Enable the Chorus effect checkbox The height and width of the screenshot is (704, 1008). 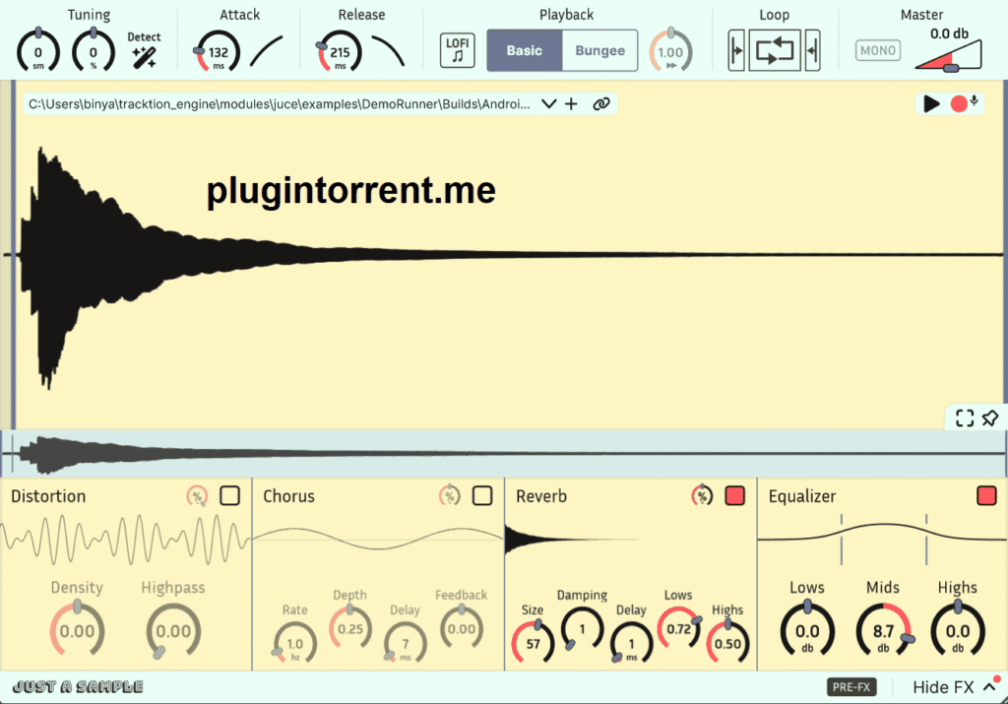click(x=482, y=495)
